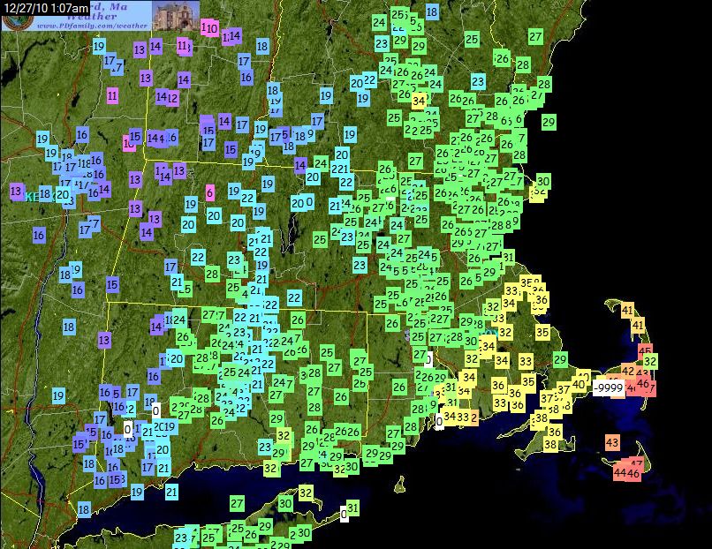
Task: Click the 27 marker in top-right corner of land
Action: [535, 36]
